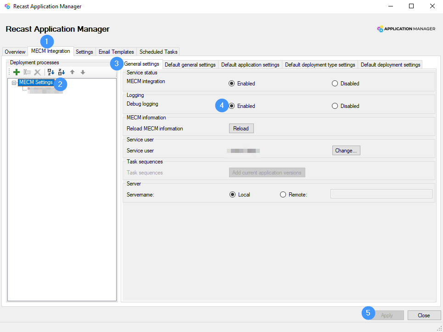Click the Remote servername text field
Screen dimensions: 443x332
(381, 194)
